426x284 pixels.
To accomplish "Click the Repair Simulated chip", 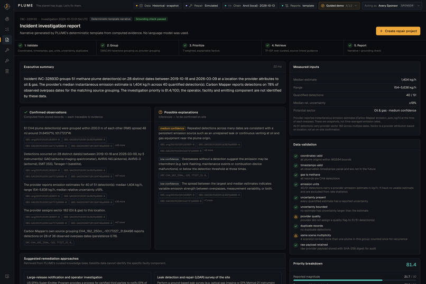I will pyautogui.click(x=202, y=6).
